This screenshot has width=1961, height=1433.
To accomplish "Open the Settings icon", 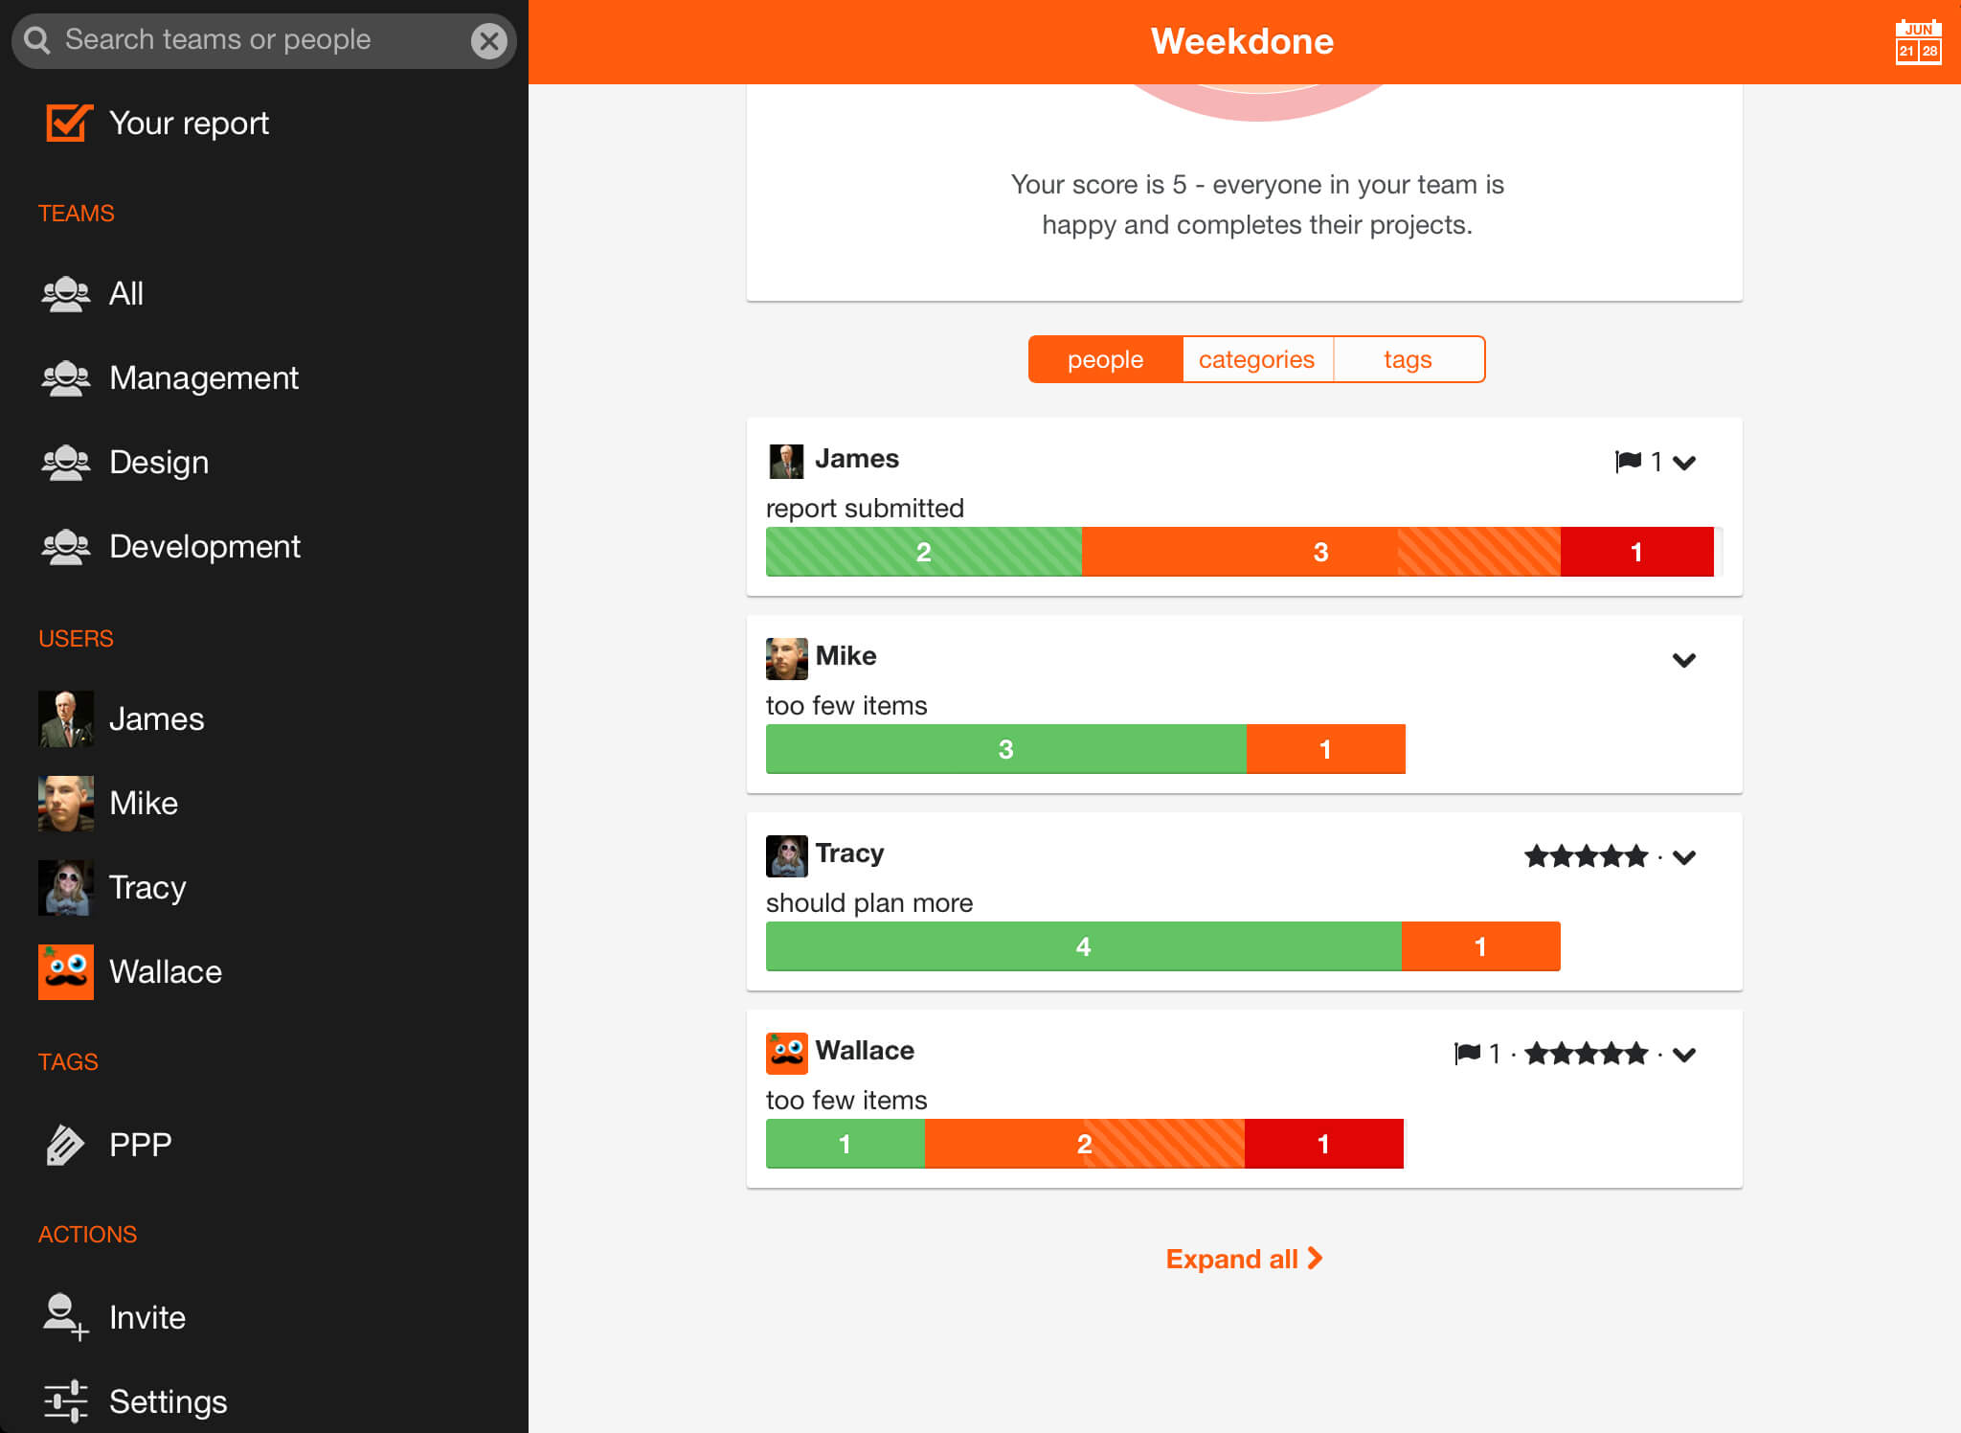I will 65,1401.
